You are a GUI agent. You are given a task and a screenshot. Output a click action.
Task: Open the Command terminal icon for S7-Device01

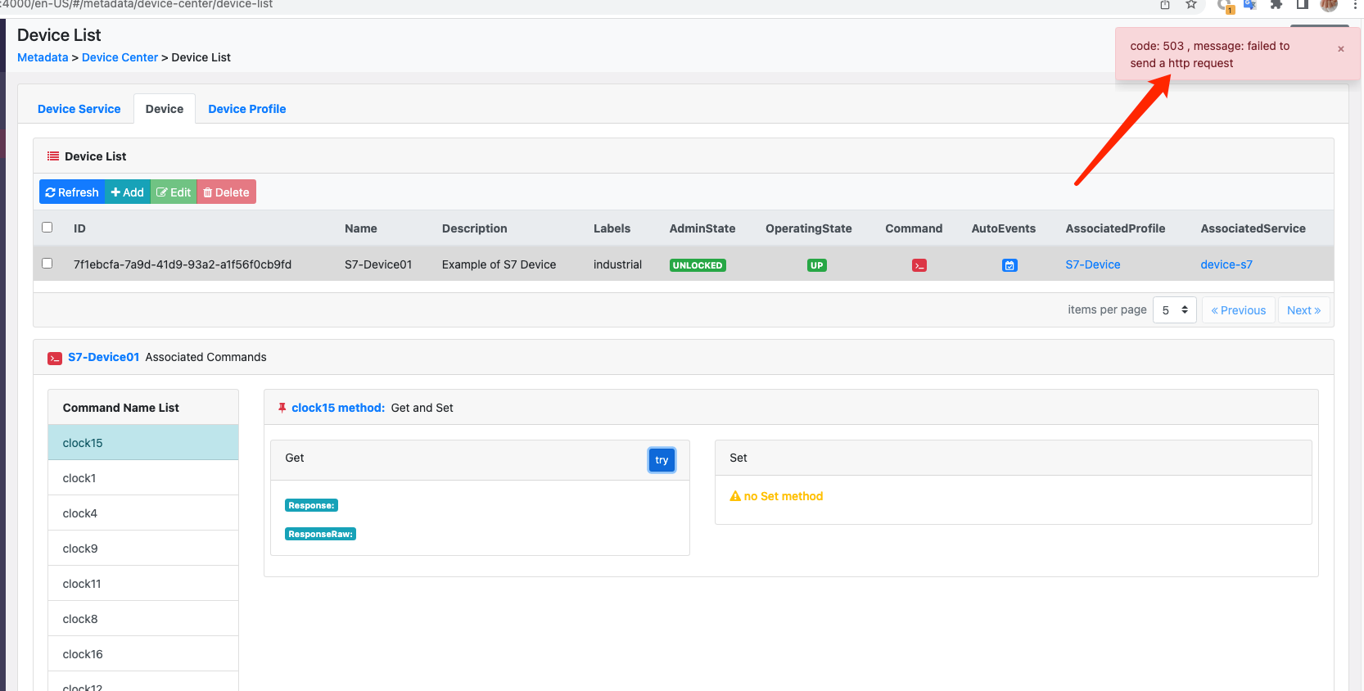(919, 265)
